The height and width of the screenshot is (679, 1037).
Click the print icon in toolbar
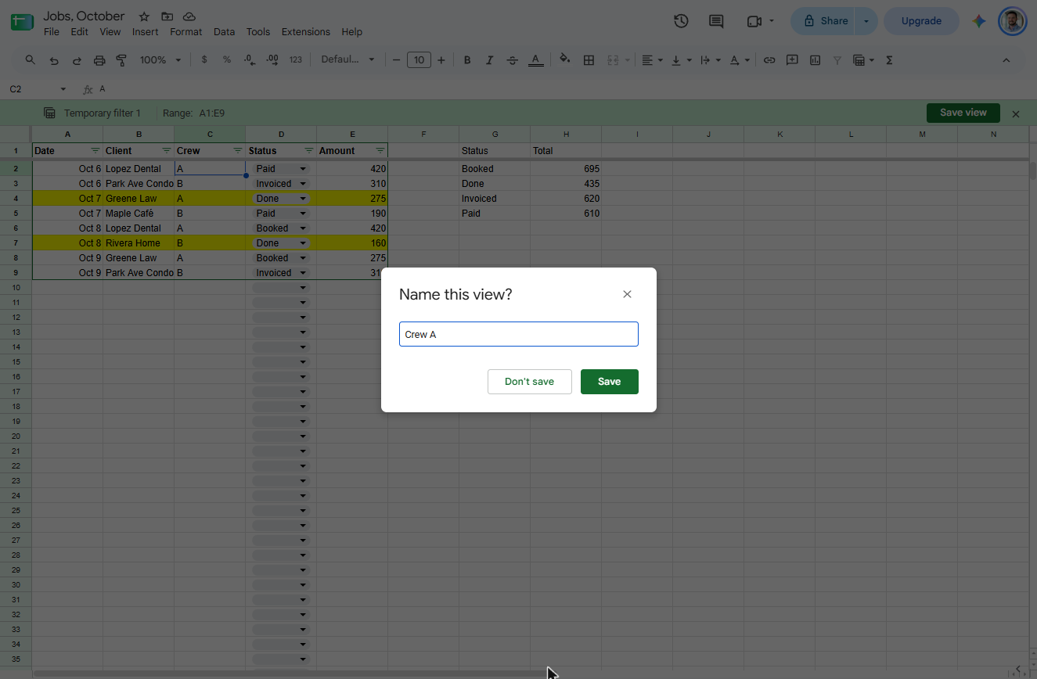(x=99, y=60)
